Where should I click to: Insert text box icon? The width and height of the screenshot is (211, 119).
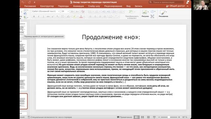pos(152,17)
